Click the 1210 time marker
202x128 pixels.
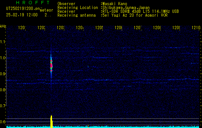pos(195,28)
